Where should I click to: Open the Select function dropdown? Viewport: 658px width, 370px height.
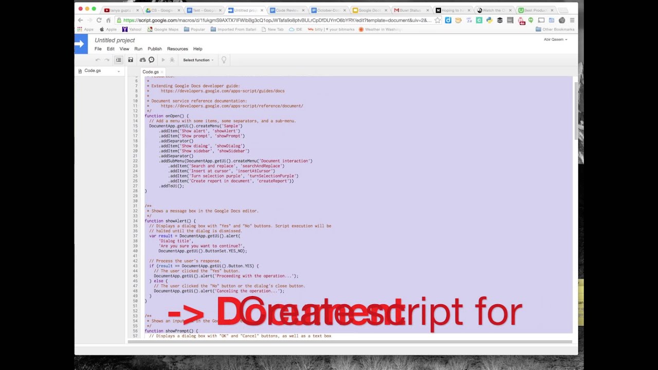[198, 60]
